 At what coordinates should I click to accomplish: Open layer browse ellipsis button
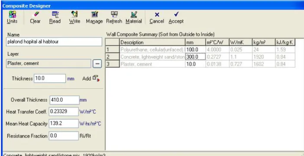(97, 64)
